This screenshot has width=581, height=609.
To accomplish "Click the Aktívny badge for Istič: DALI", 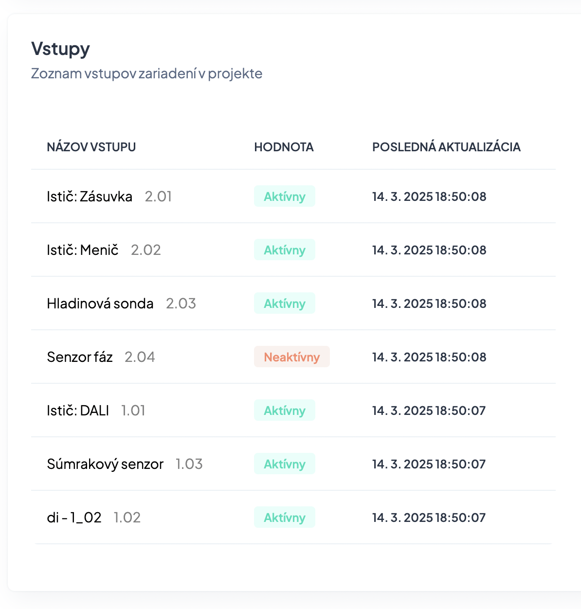I will [285, 411].
